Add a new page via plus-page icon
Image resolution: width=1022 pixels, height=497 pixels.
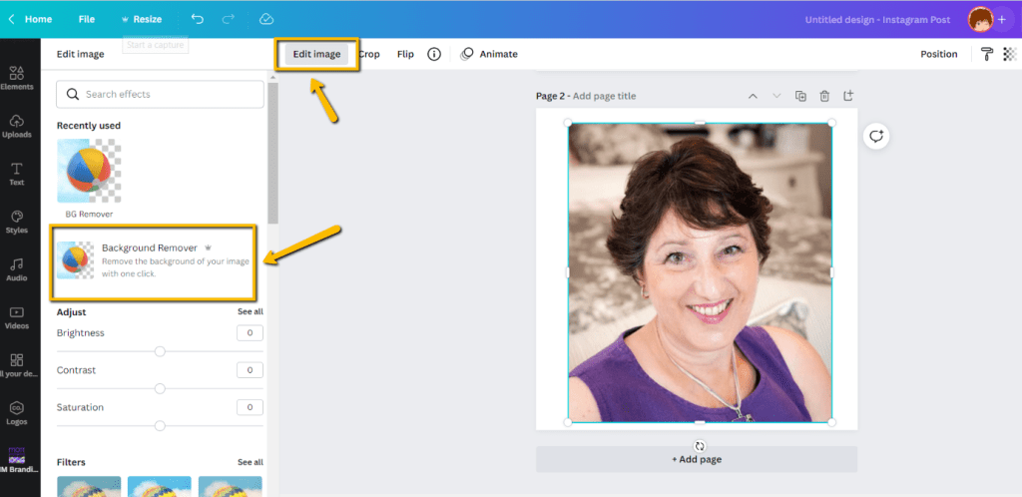[x=848, y=96]
